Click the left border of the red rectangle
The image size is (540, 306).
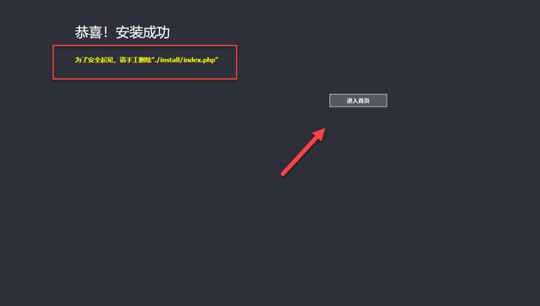point(53,62)
